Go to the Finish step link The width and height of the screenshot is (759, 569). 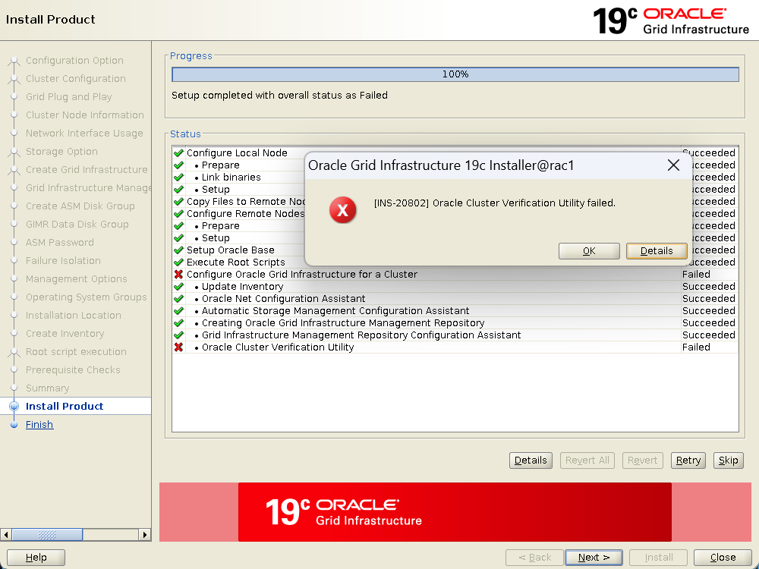(x=39, y=425)
